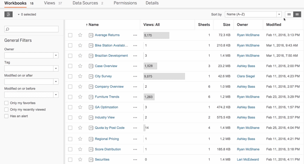Sort by Views: All column header
The width and height of the screenshot is (304, 164).
click(x=151, y=25)
